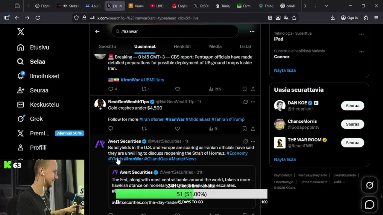The width and height of the screenshot is (383, 215).
Task: Open Grok action on Avert Securities post
Action: [245, 141]
